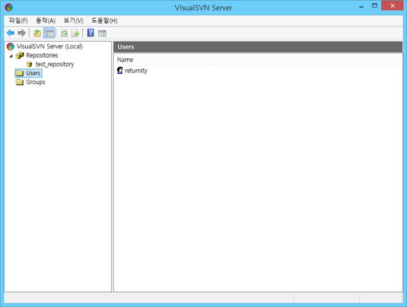This screenshot has width=407, height=307.
Task: Click the Export List toolbar icon
Action: tap(75, 33)
